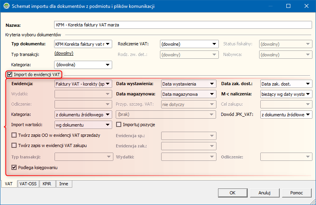Open the top Kategoria (dowolna) dropdown
The height and width of the screenshot is (205, 316).
[x=83, y=65]
